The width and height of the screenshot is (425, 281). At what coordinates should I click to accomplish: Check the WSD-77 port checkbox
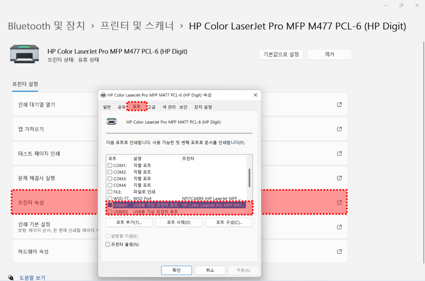[x=110, y=198]
